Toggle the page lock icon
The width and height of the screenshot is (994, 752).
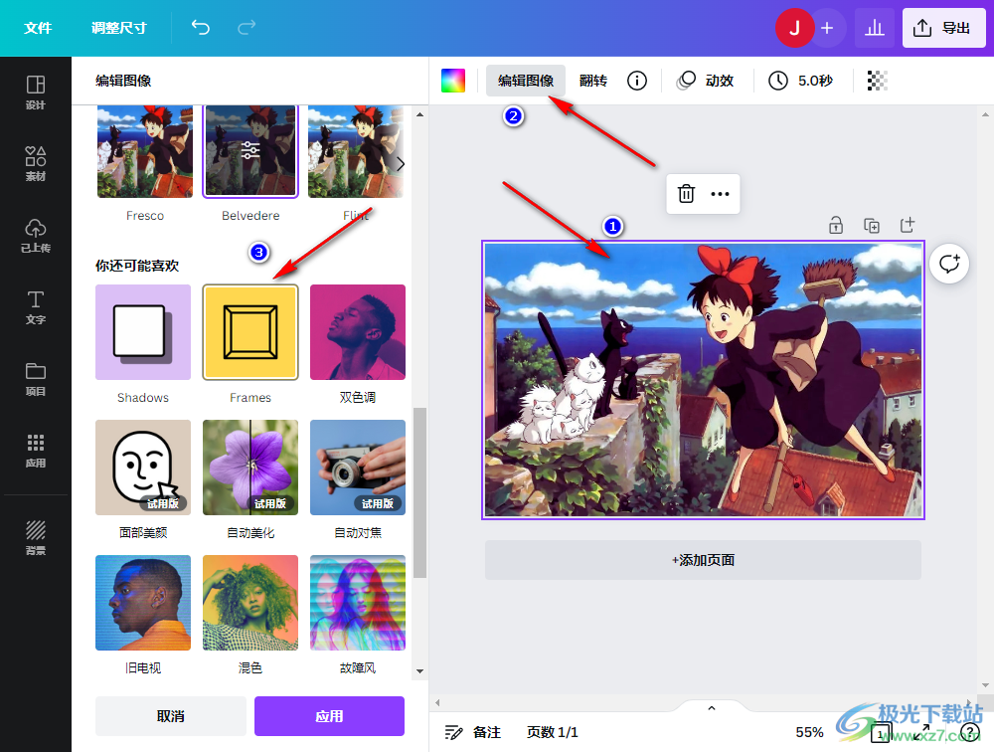point(836,225)
